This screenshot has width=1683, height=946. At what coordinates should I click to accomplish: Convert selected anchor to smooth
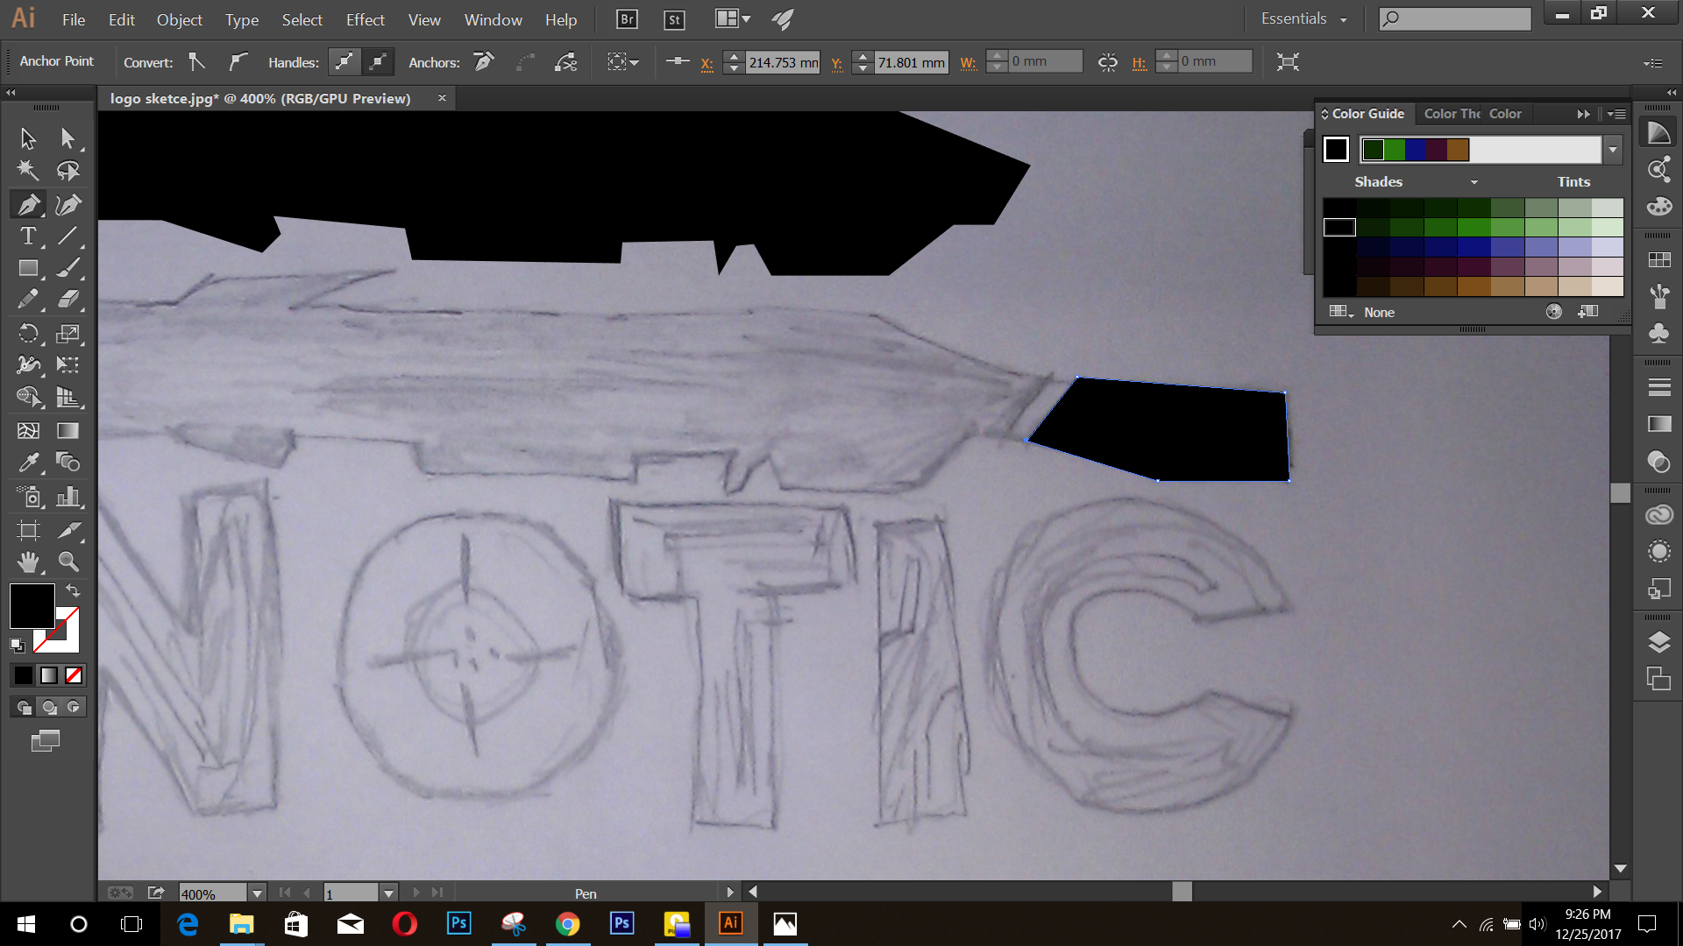coord(238,62)
